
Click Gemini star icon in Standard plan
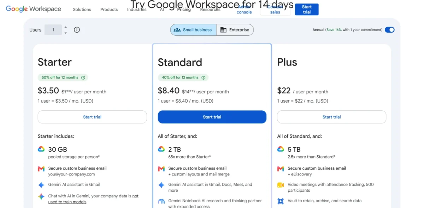click(x=161, y=185)
